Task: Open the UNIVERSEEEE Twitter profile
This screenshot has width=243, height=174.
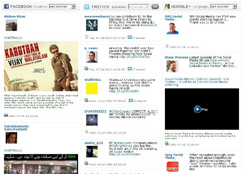Action: [x=96, y=111]
